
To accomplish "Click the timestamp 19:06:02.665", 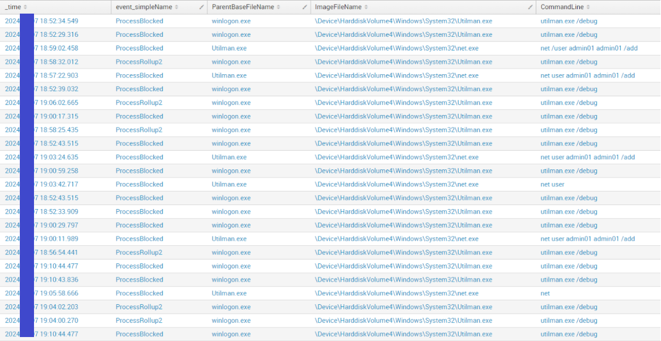I will click(57, 103).
